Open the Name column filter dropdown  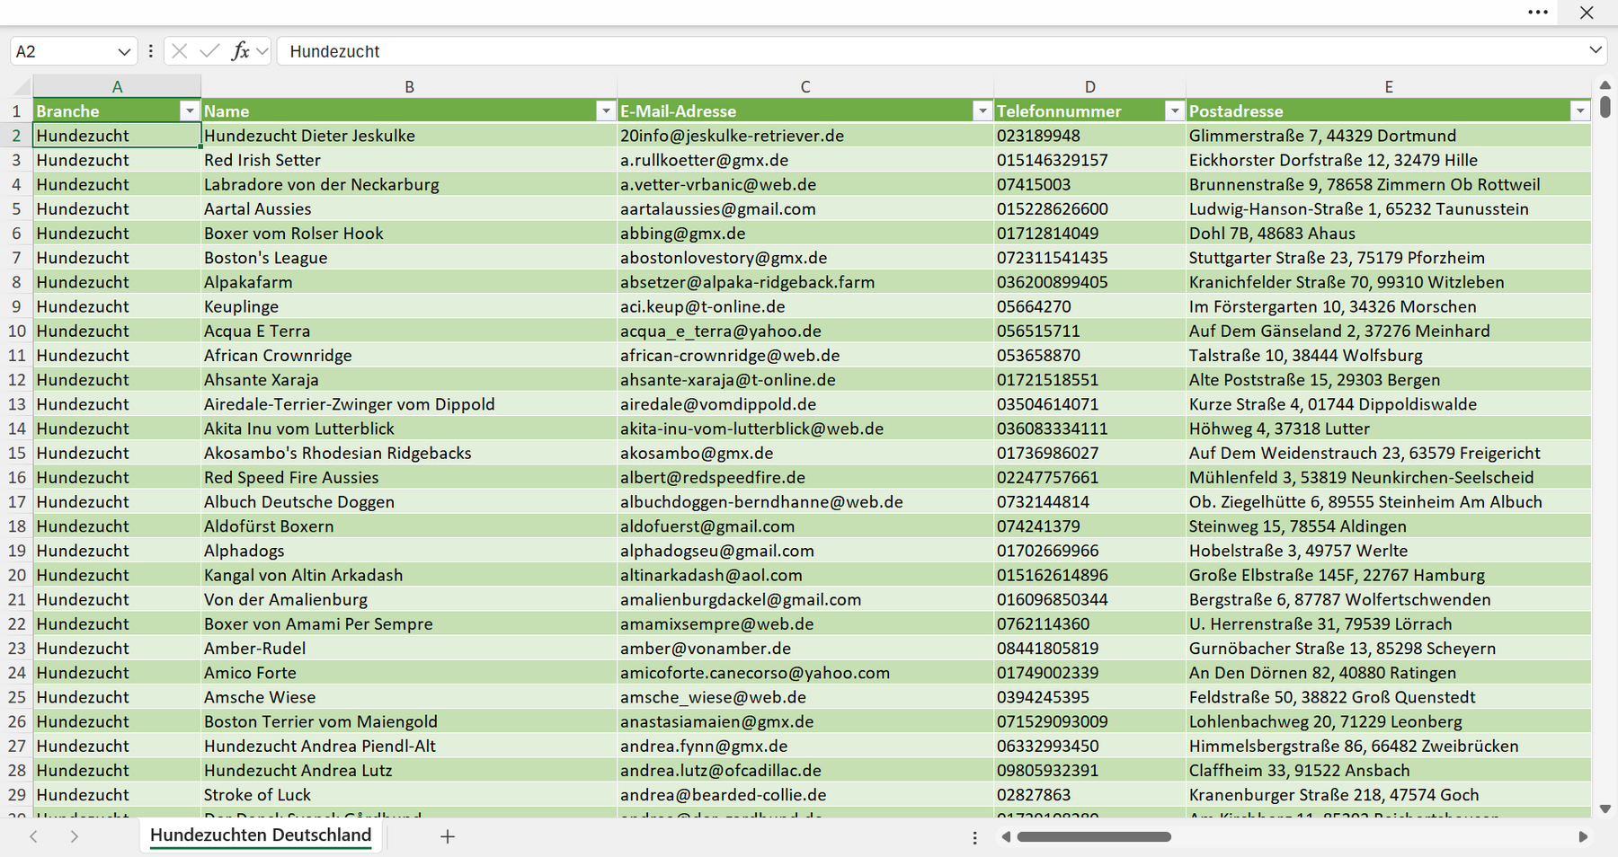(605, 110)
